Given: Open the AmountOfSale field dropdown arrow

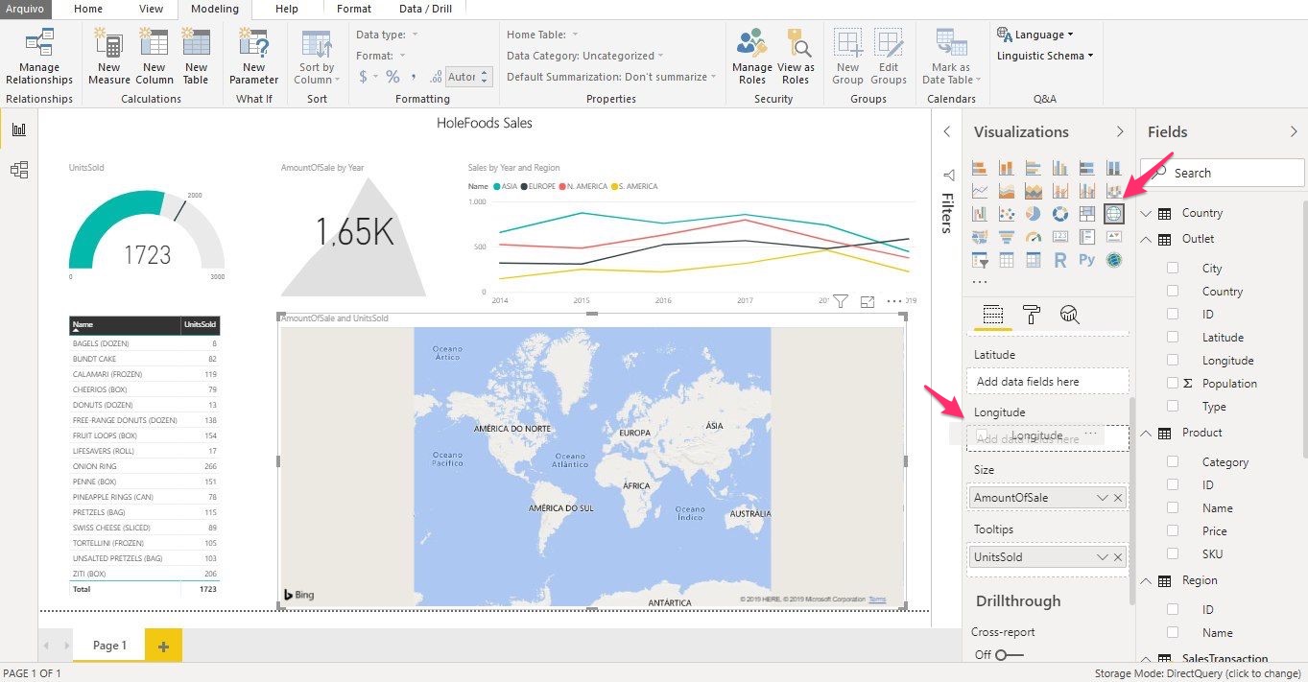Looking at the screenshot, I should (1102, 498).
